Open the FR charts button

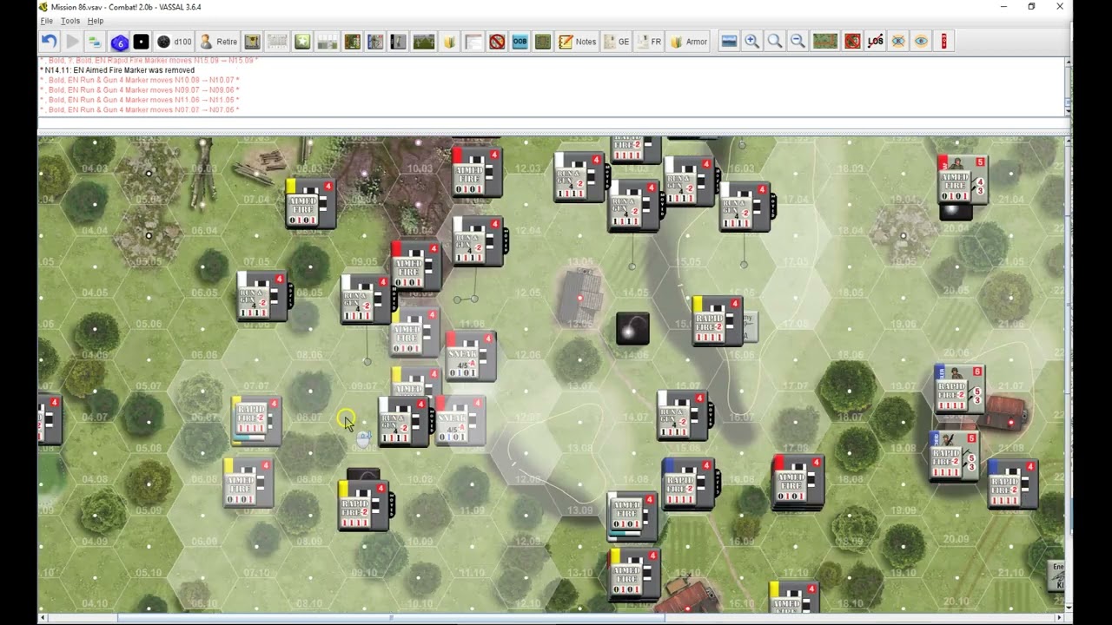(649, 42)
